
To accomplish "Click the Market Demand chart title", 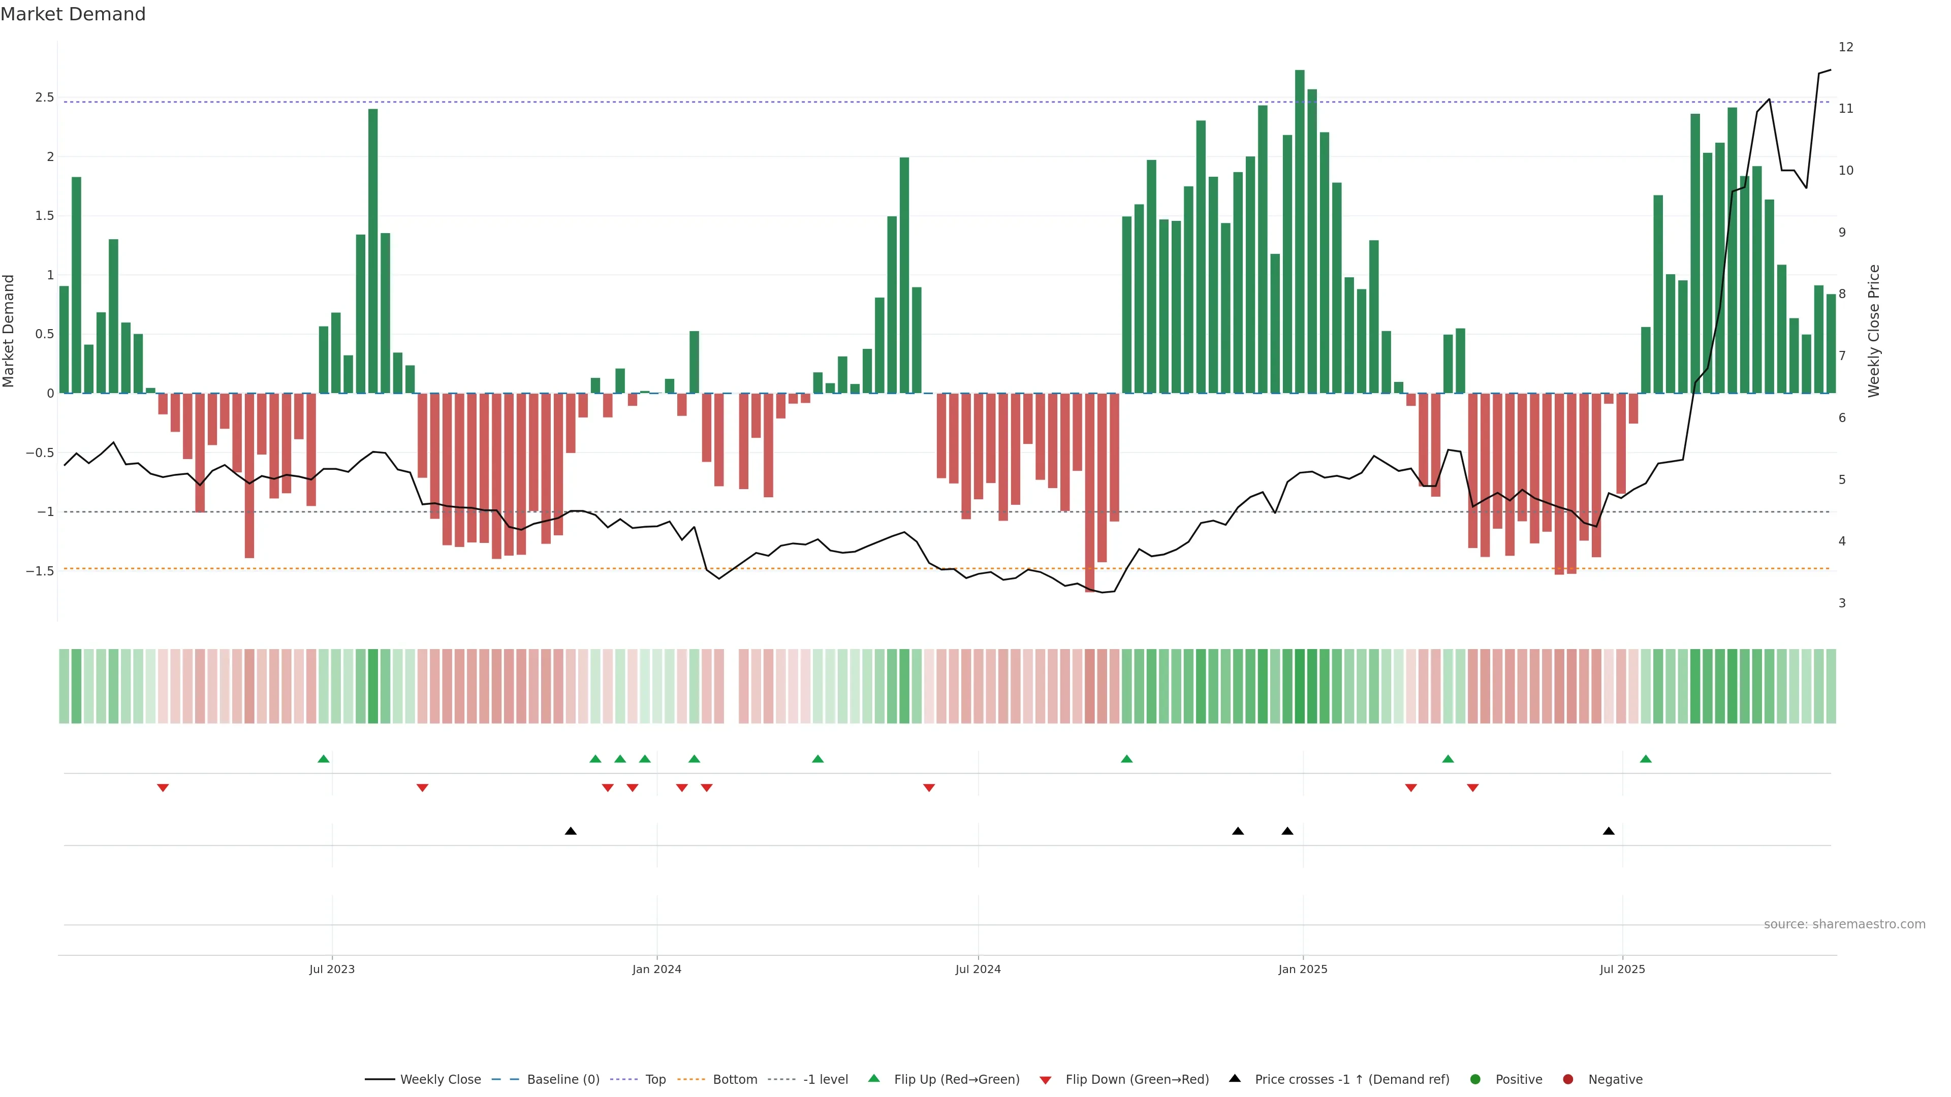I will tap(73, 14).
